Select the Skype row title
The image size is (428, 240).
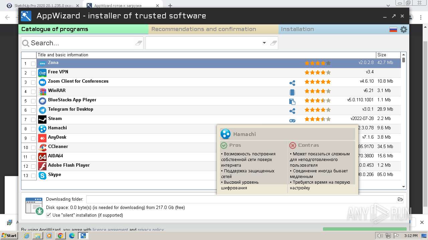coord(55,174)
